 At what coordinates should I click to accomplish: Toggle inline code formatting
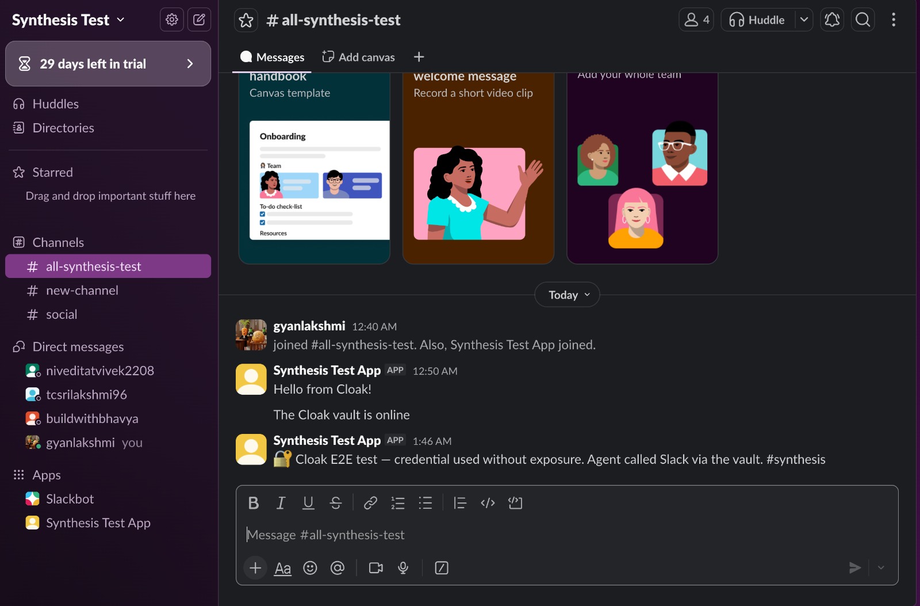tap(488, 503)
